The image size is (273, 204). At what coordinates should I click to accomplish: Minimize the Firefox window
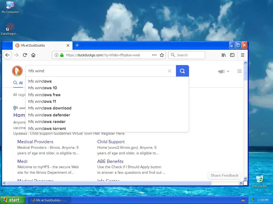coord(232,45)
